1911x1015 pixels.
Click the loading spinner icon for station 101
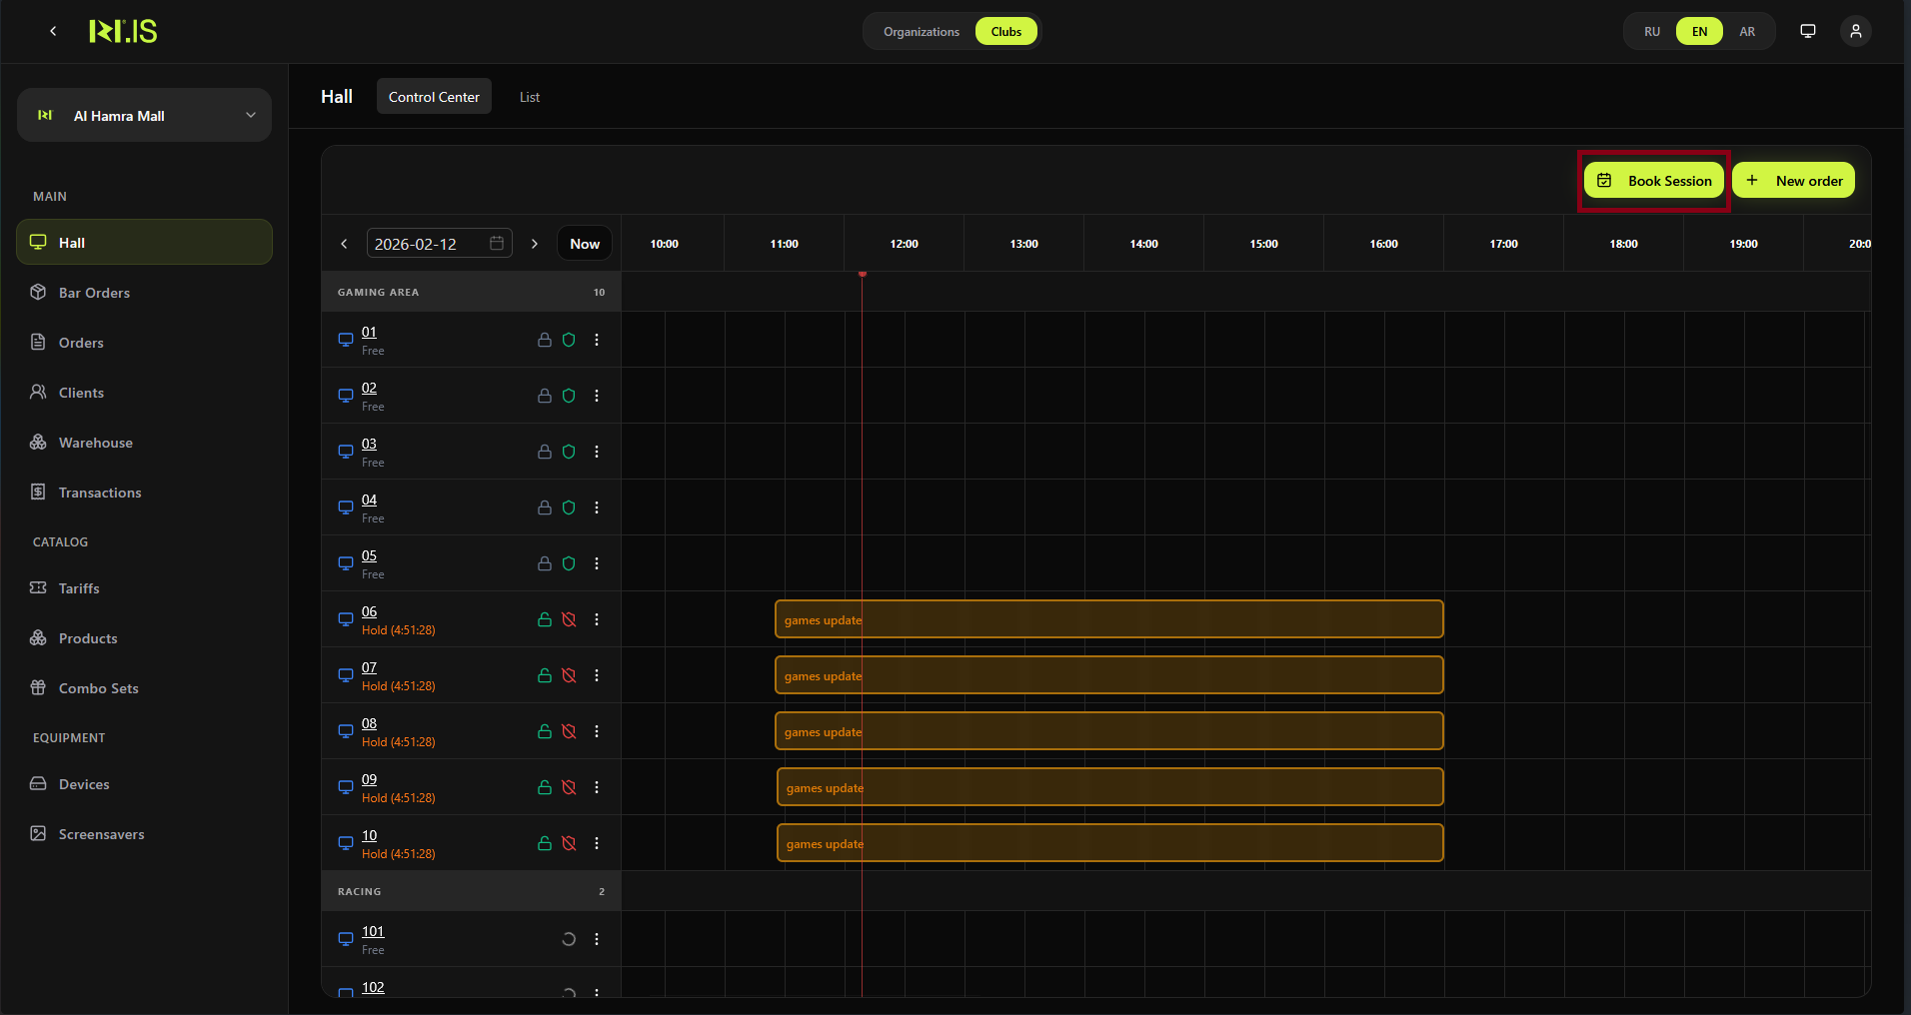[x=569, y=939]
